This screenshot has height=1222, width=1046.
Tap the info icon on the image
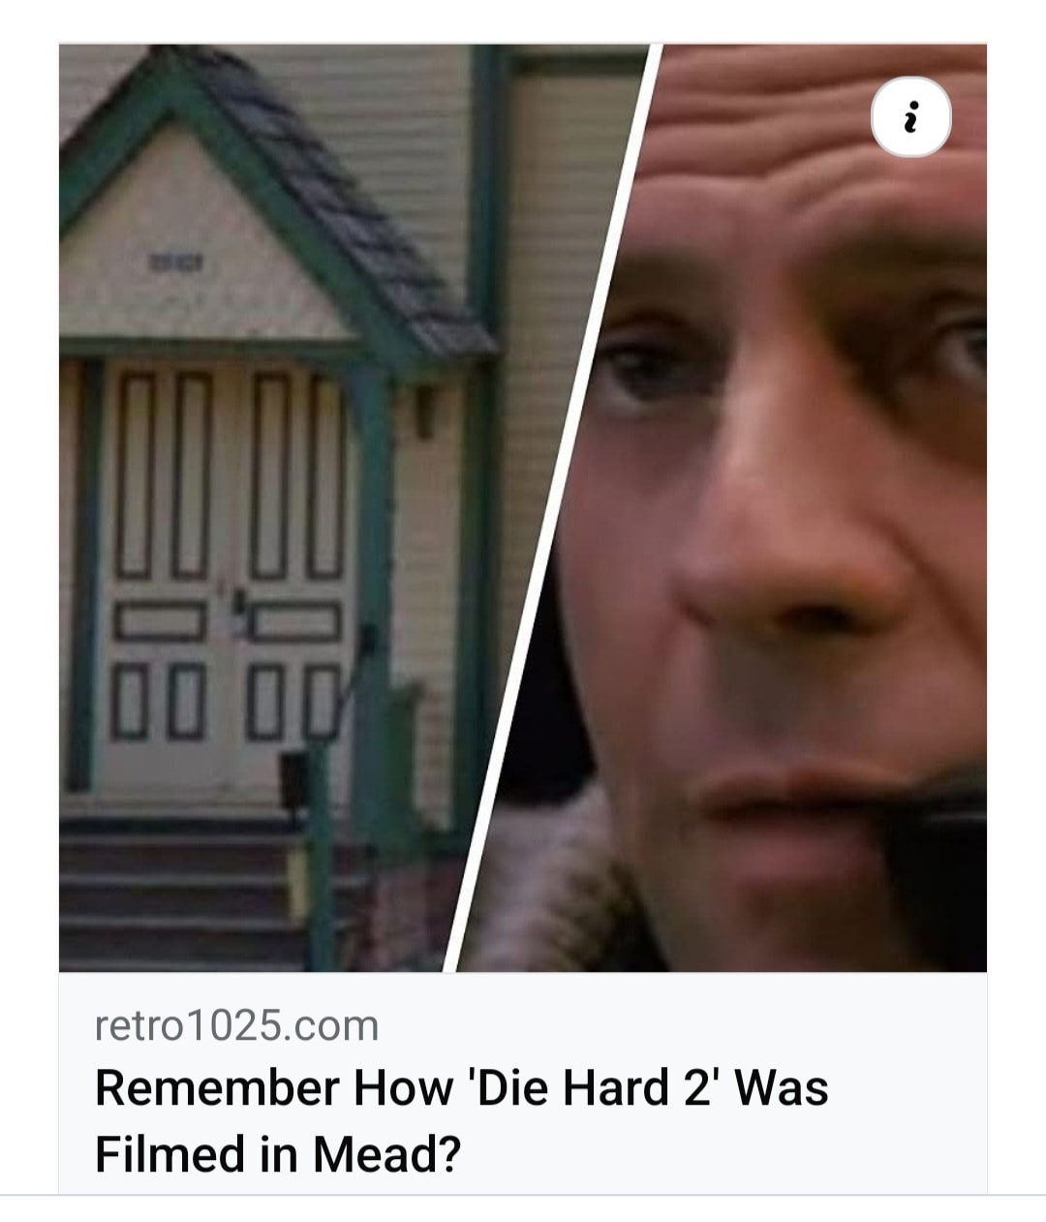tap(911, 119)
